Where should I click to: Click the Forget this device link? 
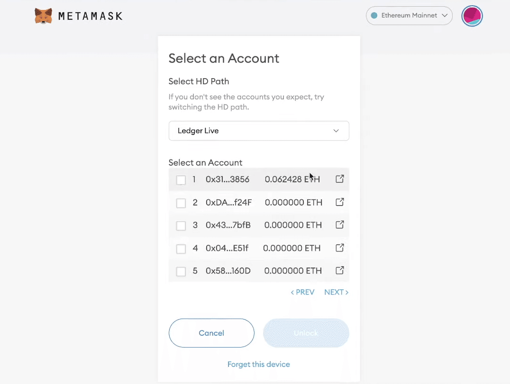[259, 364]
